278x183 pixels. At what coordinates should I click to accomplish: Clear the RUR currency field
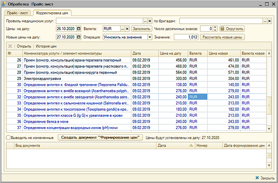[127, 29]
